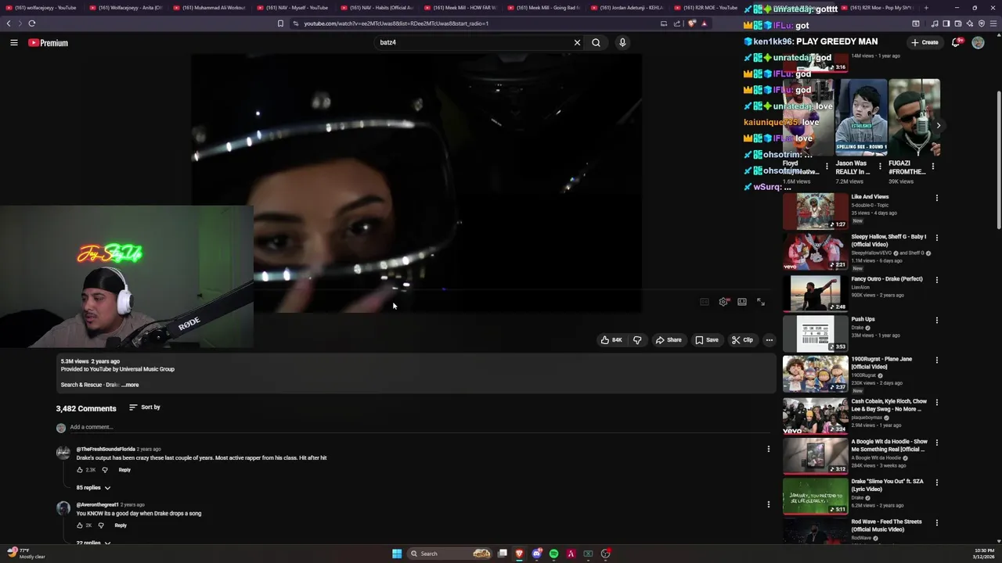Open the Like And Views video thumbnail
The height and width of the screenshot is (563, 1002).
coord(815,211)
